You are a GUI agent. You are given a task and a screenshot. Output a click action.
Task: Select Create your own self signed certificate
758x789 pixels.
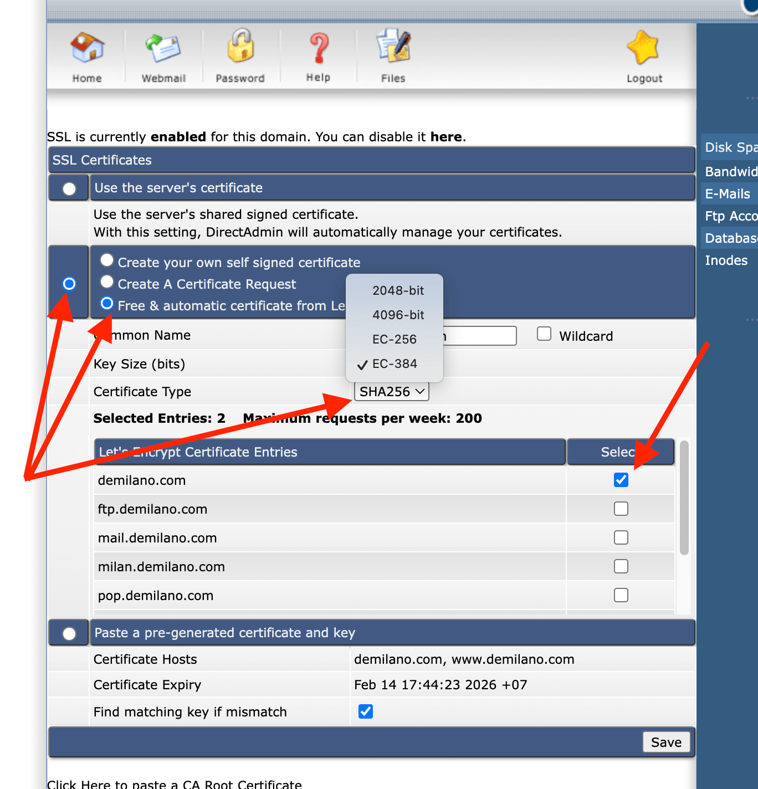point(106,260)
